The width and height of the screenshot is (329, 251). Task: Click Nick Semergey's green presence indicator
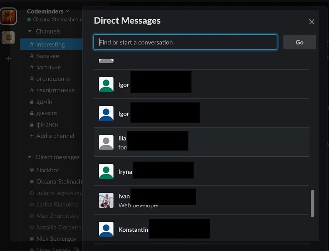[x=32, y=238]
